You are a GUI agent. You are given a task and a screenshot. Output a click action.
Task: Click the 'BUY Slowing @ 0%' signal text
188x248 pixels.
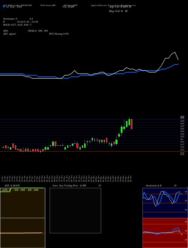59,34
